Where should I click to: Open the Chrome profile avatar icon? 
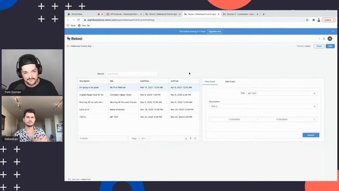point(319,20)
